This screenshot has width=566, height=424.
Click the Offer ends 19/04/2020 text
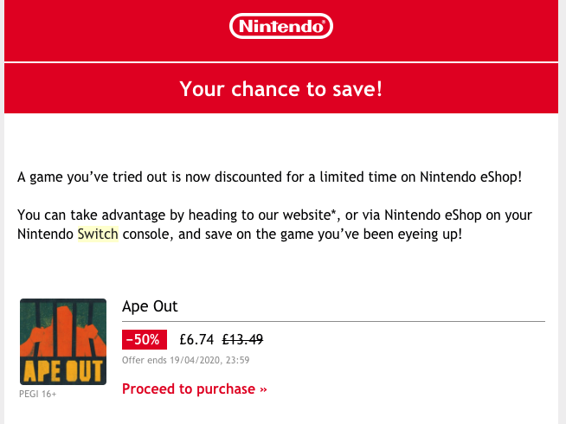point(185,360)
